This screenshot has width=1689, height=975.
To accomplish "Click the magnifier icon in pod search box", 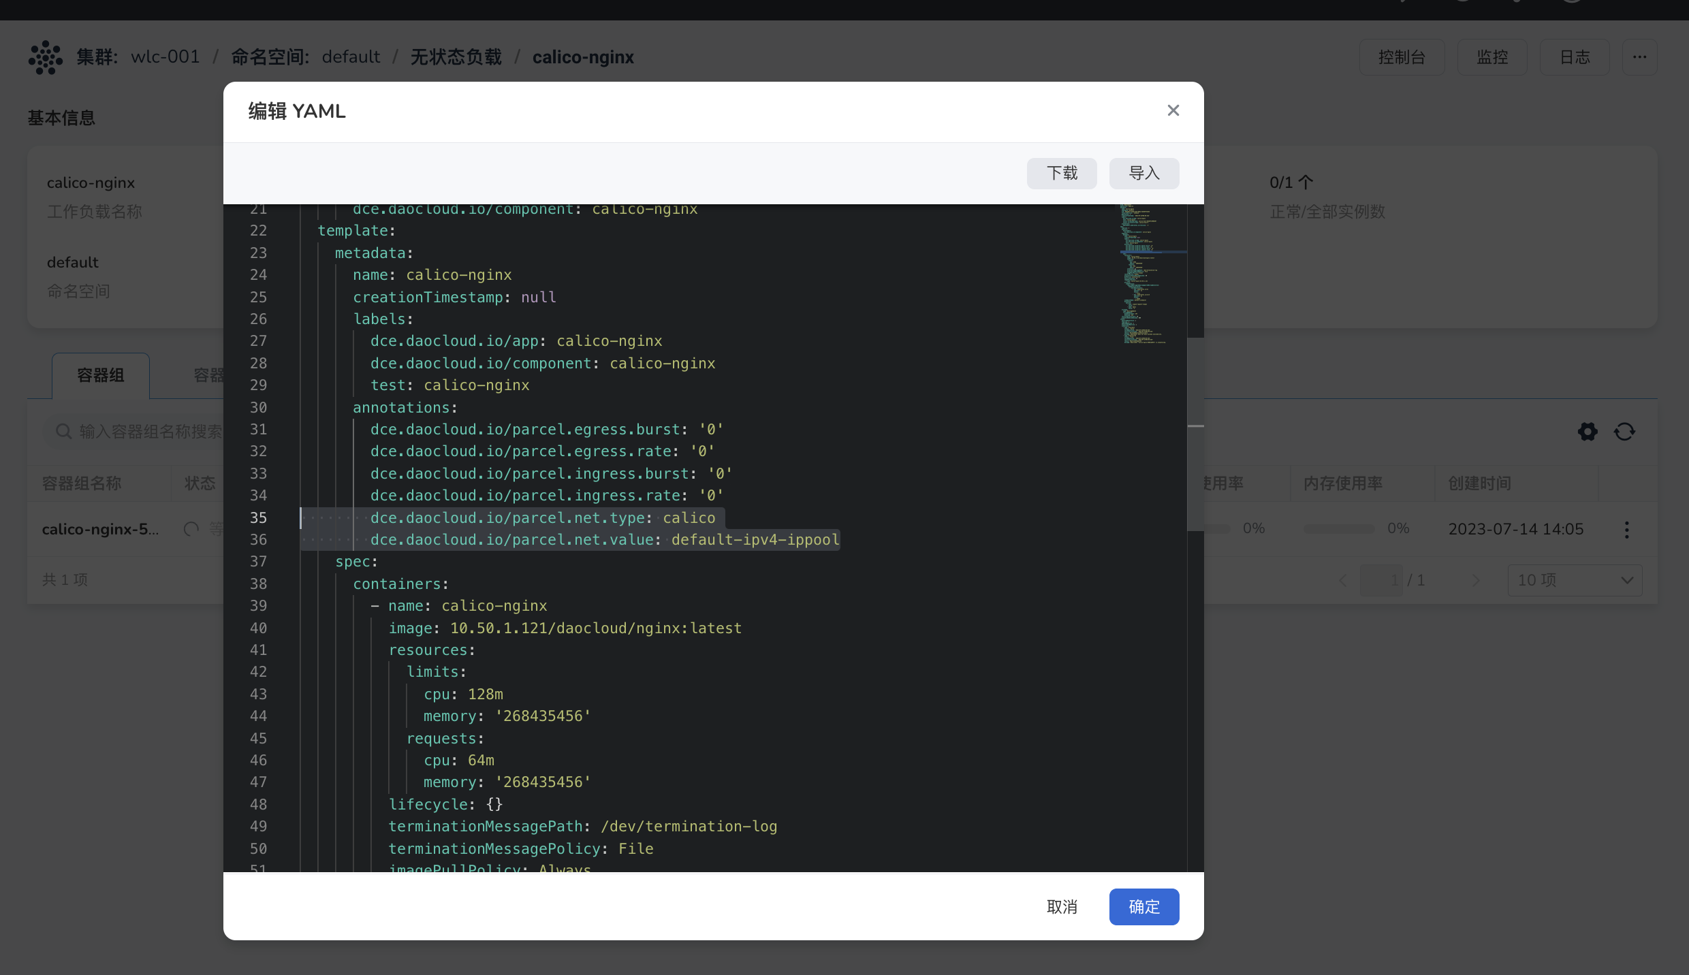I will click(x=63, y=431).
